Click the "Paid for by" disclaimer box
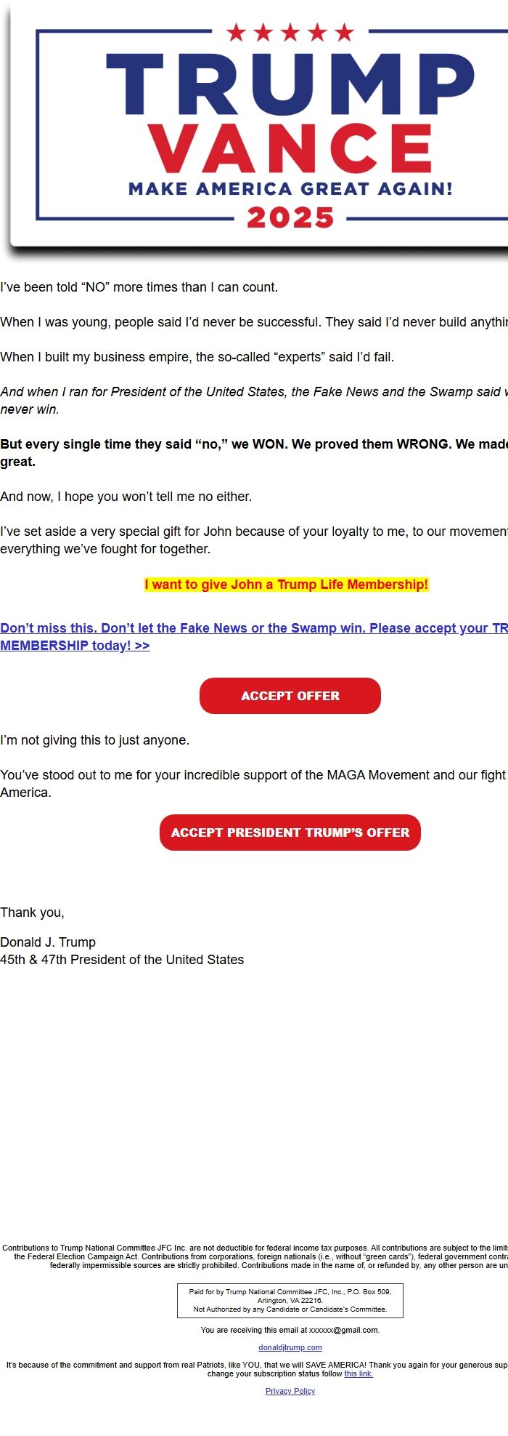This screenshot has width=508, height=1436. (x=290, y=1300)
